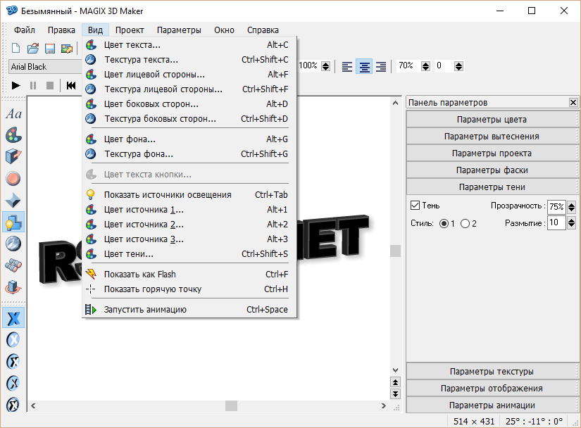The height and width of the screenshot is (428, 581).
Task: Center-align the text
Action: [x=364, y=67]
